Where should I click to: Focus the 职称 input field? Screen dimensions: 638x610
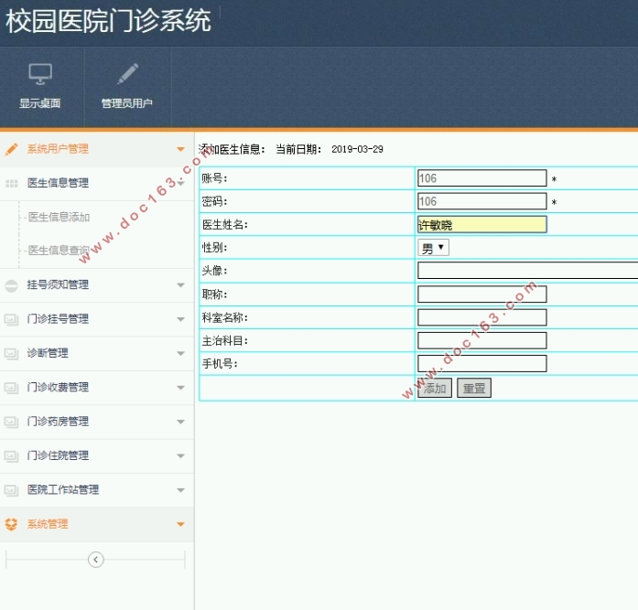tap(482, 294)
